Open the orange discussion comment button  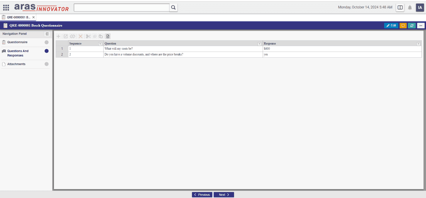(x=403, y=26)
